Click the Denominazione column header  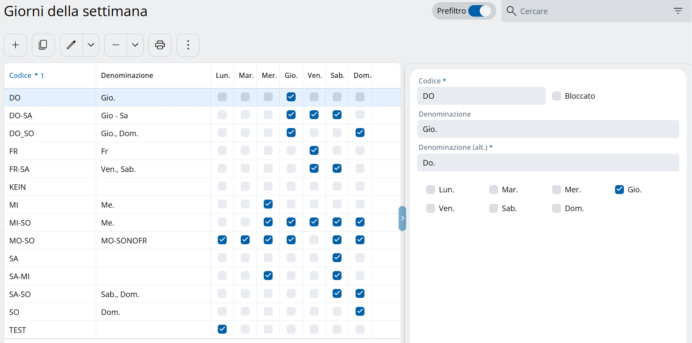[127, 75]
